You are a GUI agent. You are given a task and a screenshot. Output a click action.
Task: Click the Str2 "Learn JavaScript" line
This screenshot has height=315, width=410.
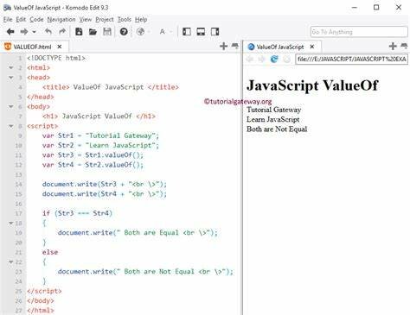100,145
